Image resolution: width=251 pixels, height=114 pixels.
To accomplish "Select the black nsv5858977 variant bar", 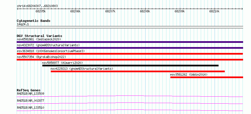I will [x=130, y=66].
